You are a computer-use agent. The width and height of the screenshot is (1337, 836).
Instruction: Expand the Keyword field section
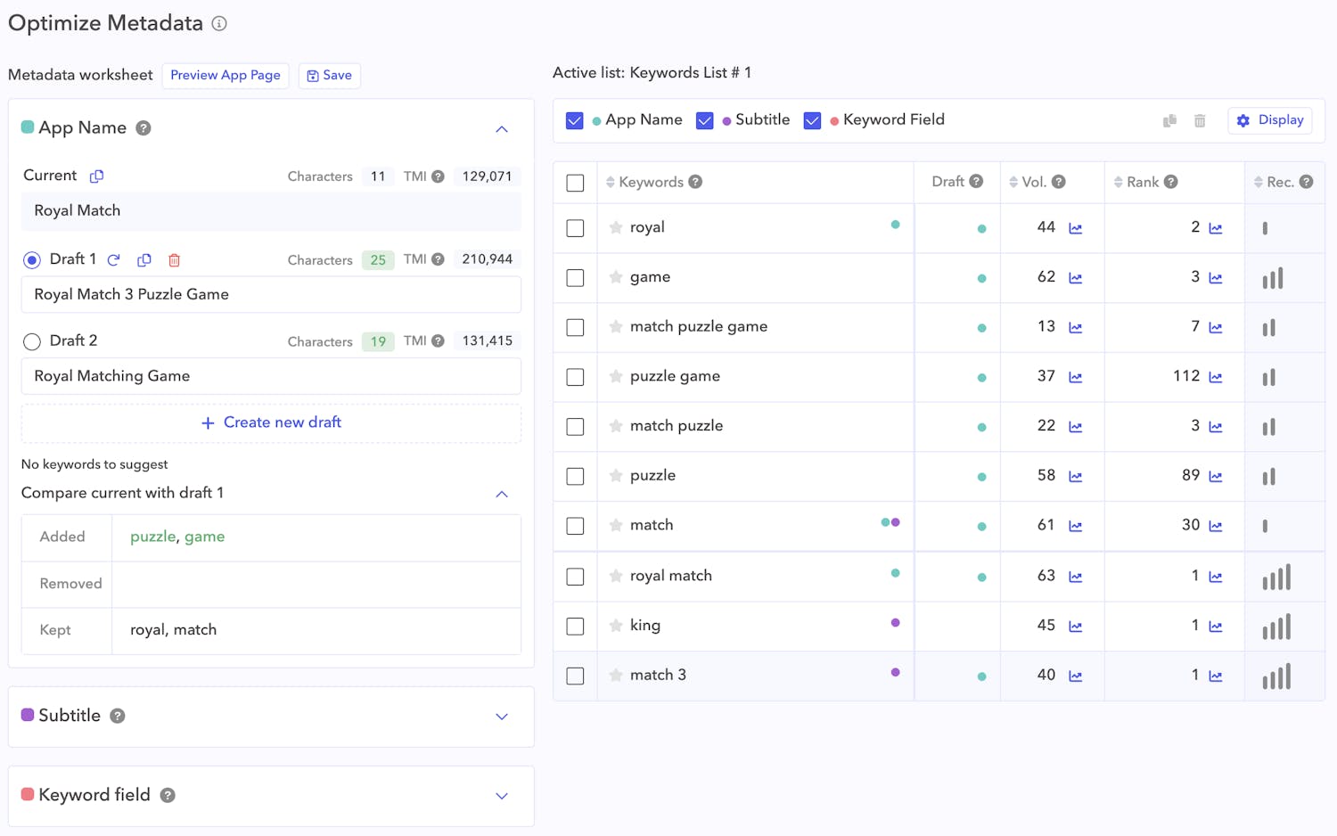(502, 796)
